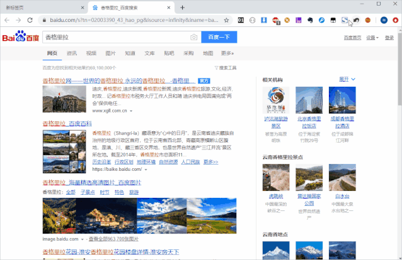The width and height of the screenshot is (402, 260).
Task: Click the 自然资源 sublink
Action: [x=168, y=162]
